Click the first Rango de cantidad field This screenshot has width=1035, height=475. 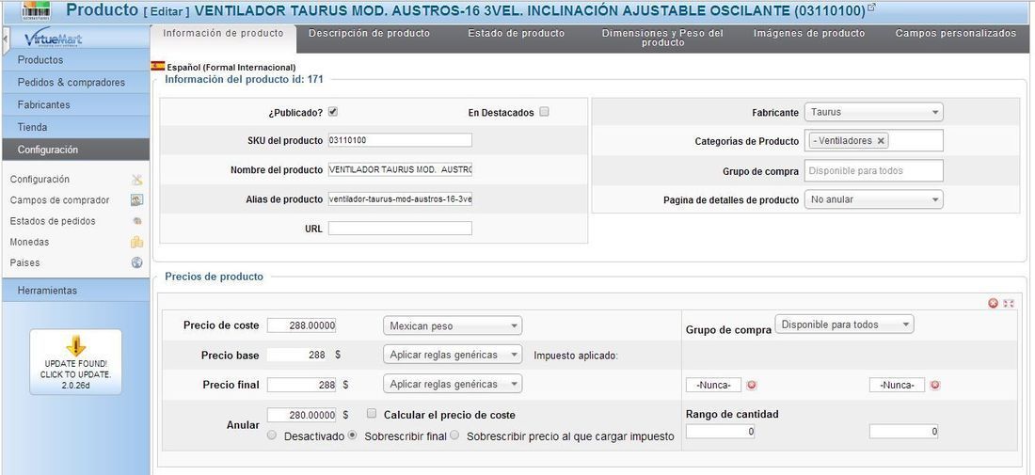(x=720, y=432)
